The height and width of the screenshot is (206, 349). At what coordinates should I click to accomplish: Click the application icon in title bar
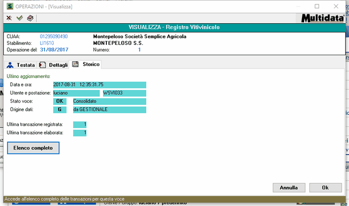coord(10,7)
